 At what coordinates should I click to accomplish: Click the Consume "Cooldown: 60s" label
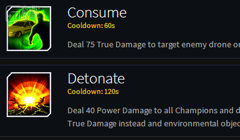tap(91, 26)
